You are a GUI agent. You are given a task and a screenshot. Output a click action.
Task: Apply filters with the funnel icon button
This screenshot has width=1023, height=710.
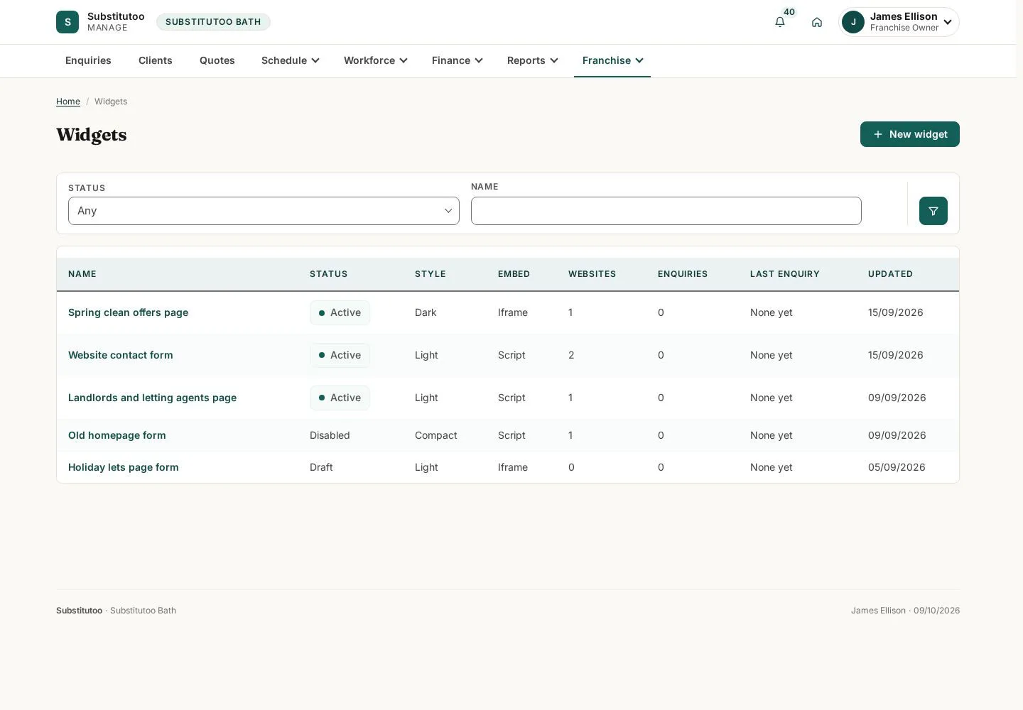pos(933,211)
